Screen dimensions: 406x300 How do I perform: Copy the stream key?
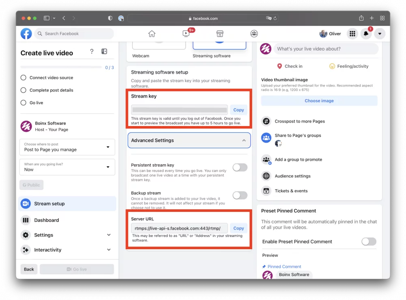(238, 110)
